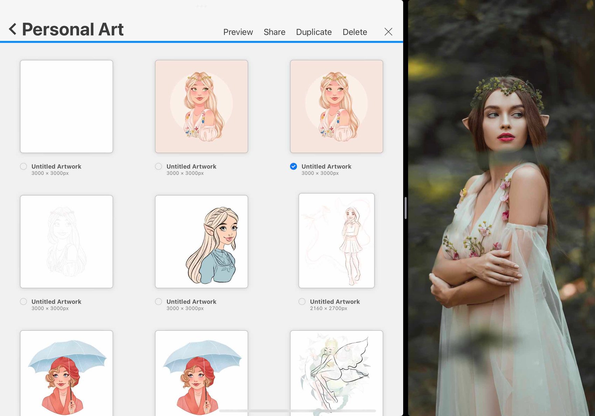Viewport: 595px width, 416px height.
Task: Uncheck the selected pink elf artwork checkmark
Action: [293, 166]
